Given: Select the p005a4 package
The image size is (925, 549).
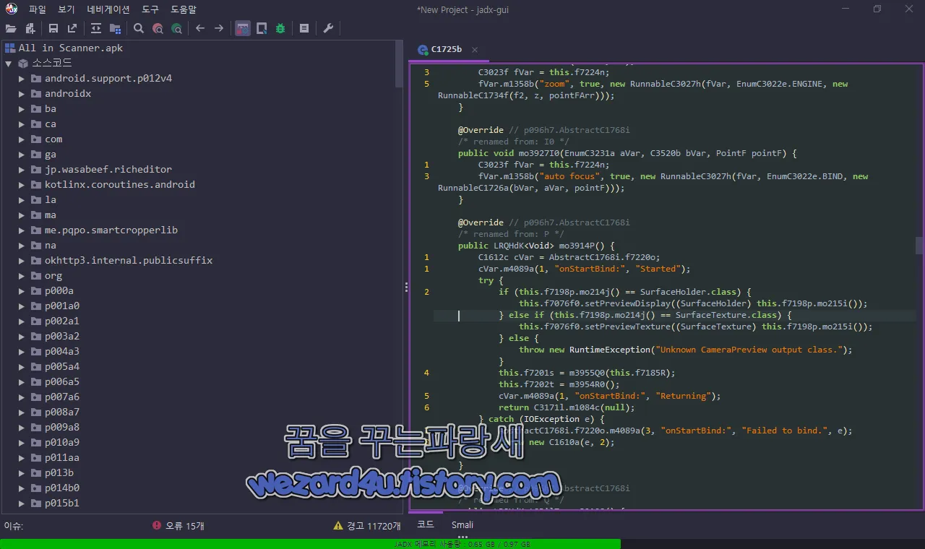Looking at the screenshot, I should pos(62,366).
